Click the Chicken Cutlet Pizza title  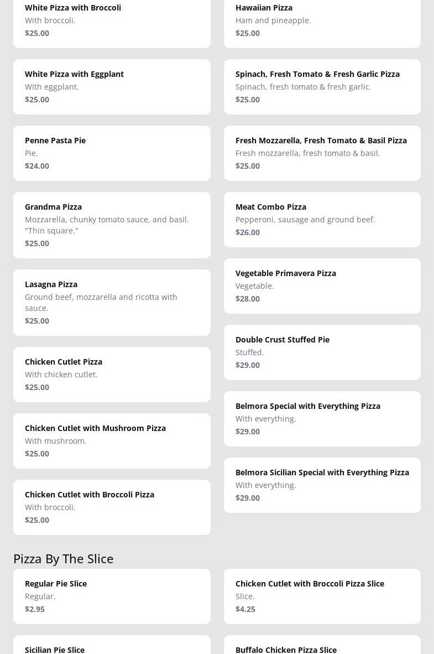click(64, 362)
